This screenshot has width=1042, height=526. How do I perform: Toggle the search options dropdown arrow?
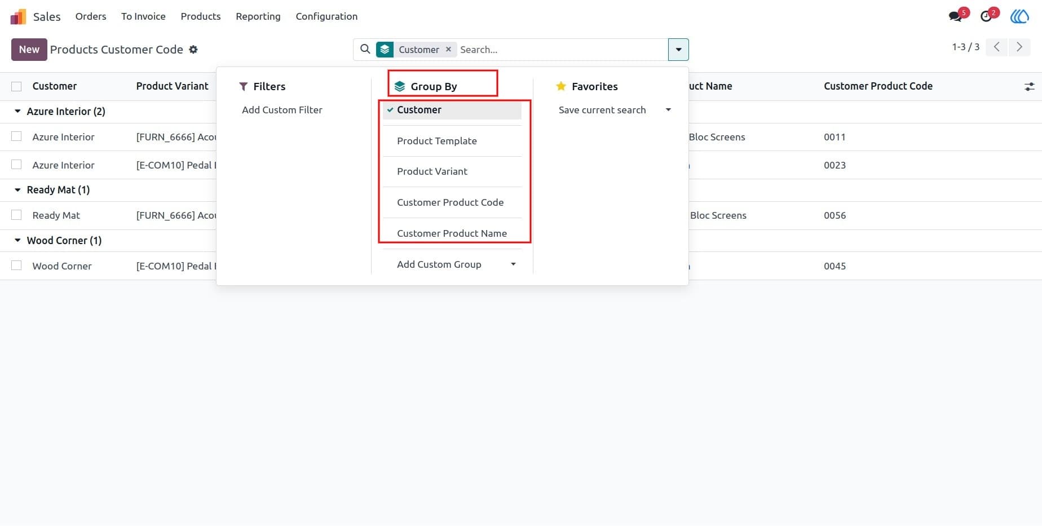[x=678, y=50]
